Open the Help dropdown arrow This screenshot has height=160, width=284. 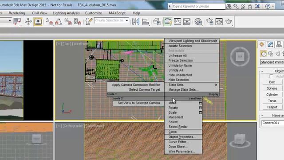coord(273,7)
